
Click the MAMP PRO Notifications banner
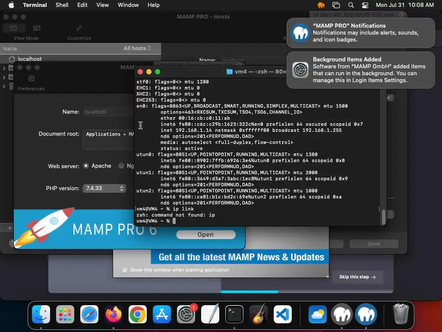pyautogui.click(x=361, y=33)
